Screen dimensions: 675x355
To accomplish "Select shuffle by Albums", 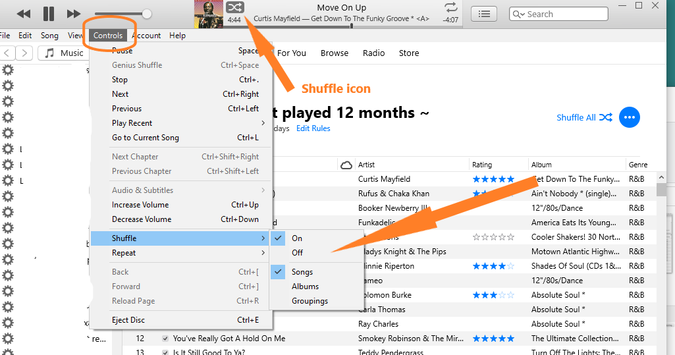I will click(x=316, y=286).
